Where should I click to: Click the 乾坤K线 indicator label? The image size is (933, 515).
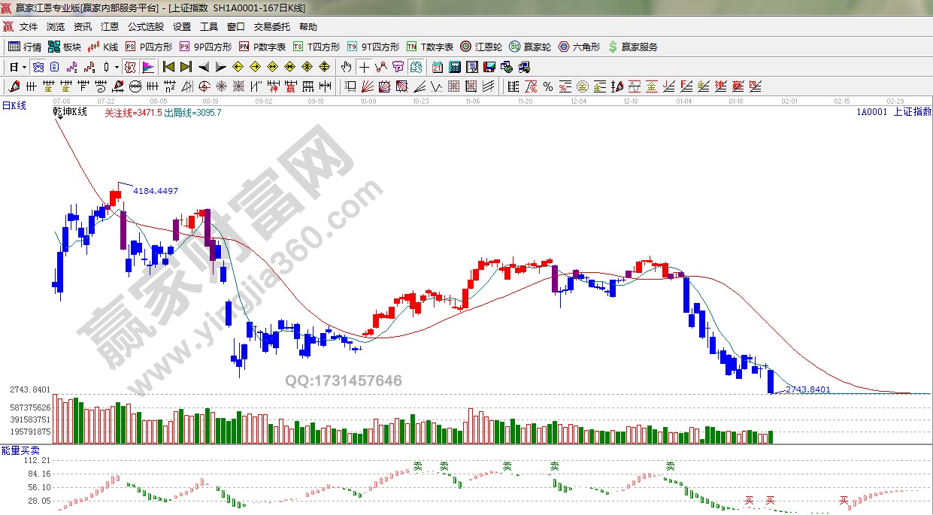click(x=70, y=112)
